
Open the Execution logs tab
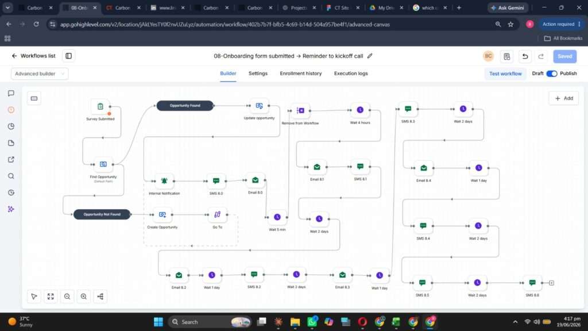[x=351, y=74]
